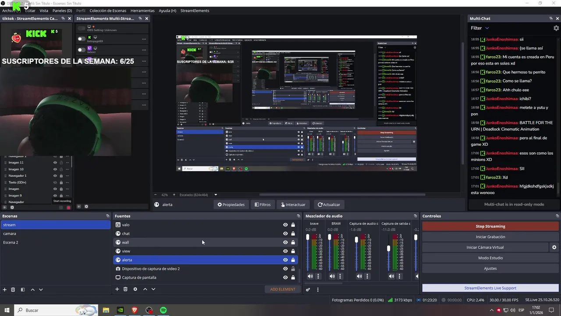Screen dimensions: 561x316
Task: Toggle visibility of view source
Action: point(285,251)
